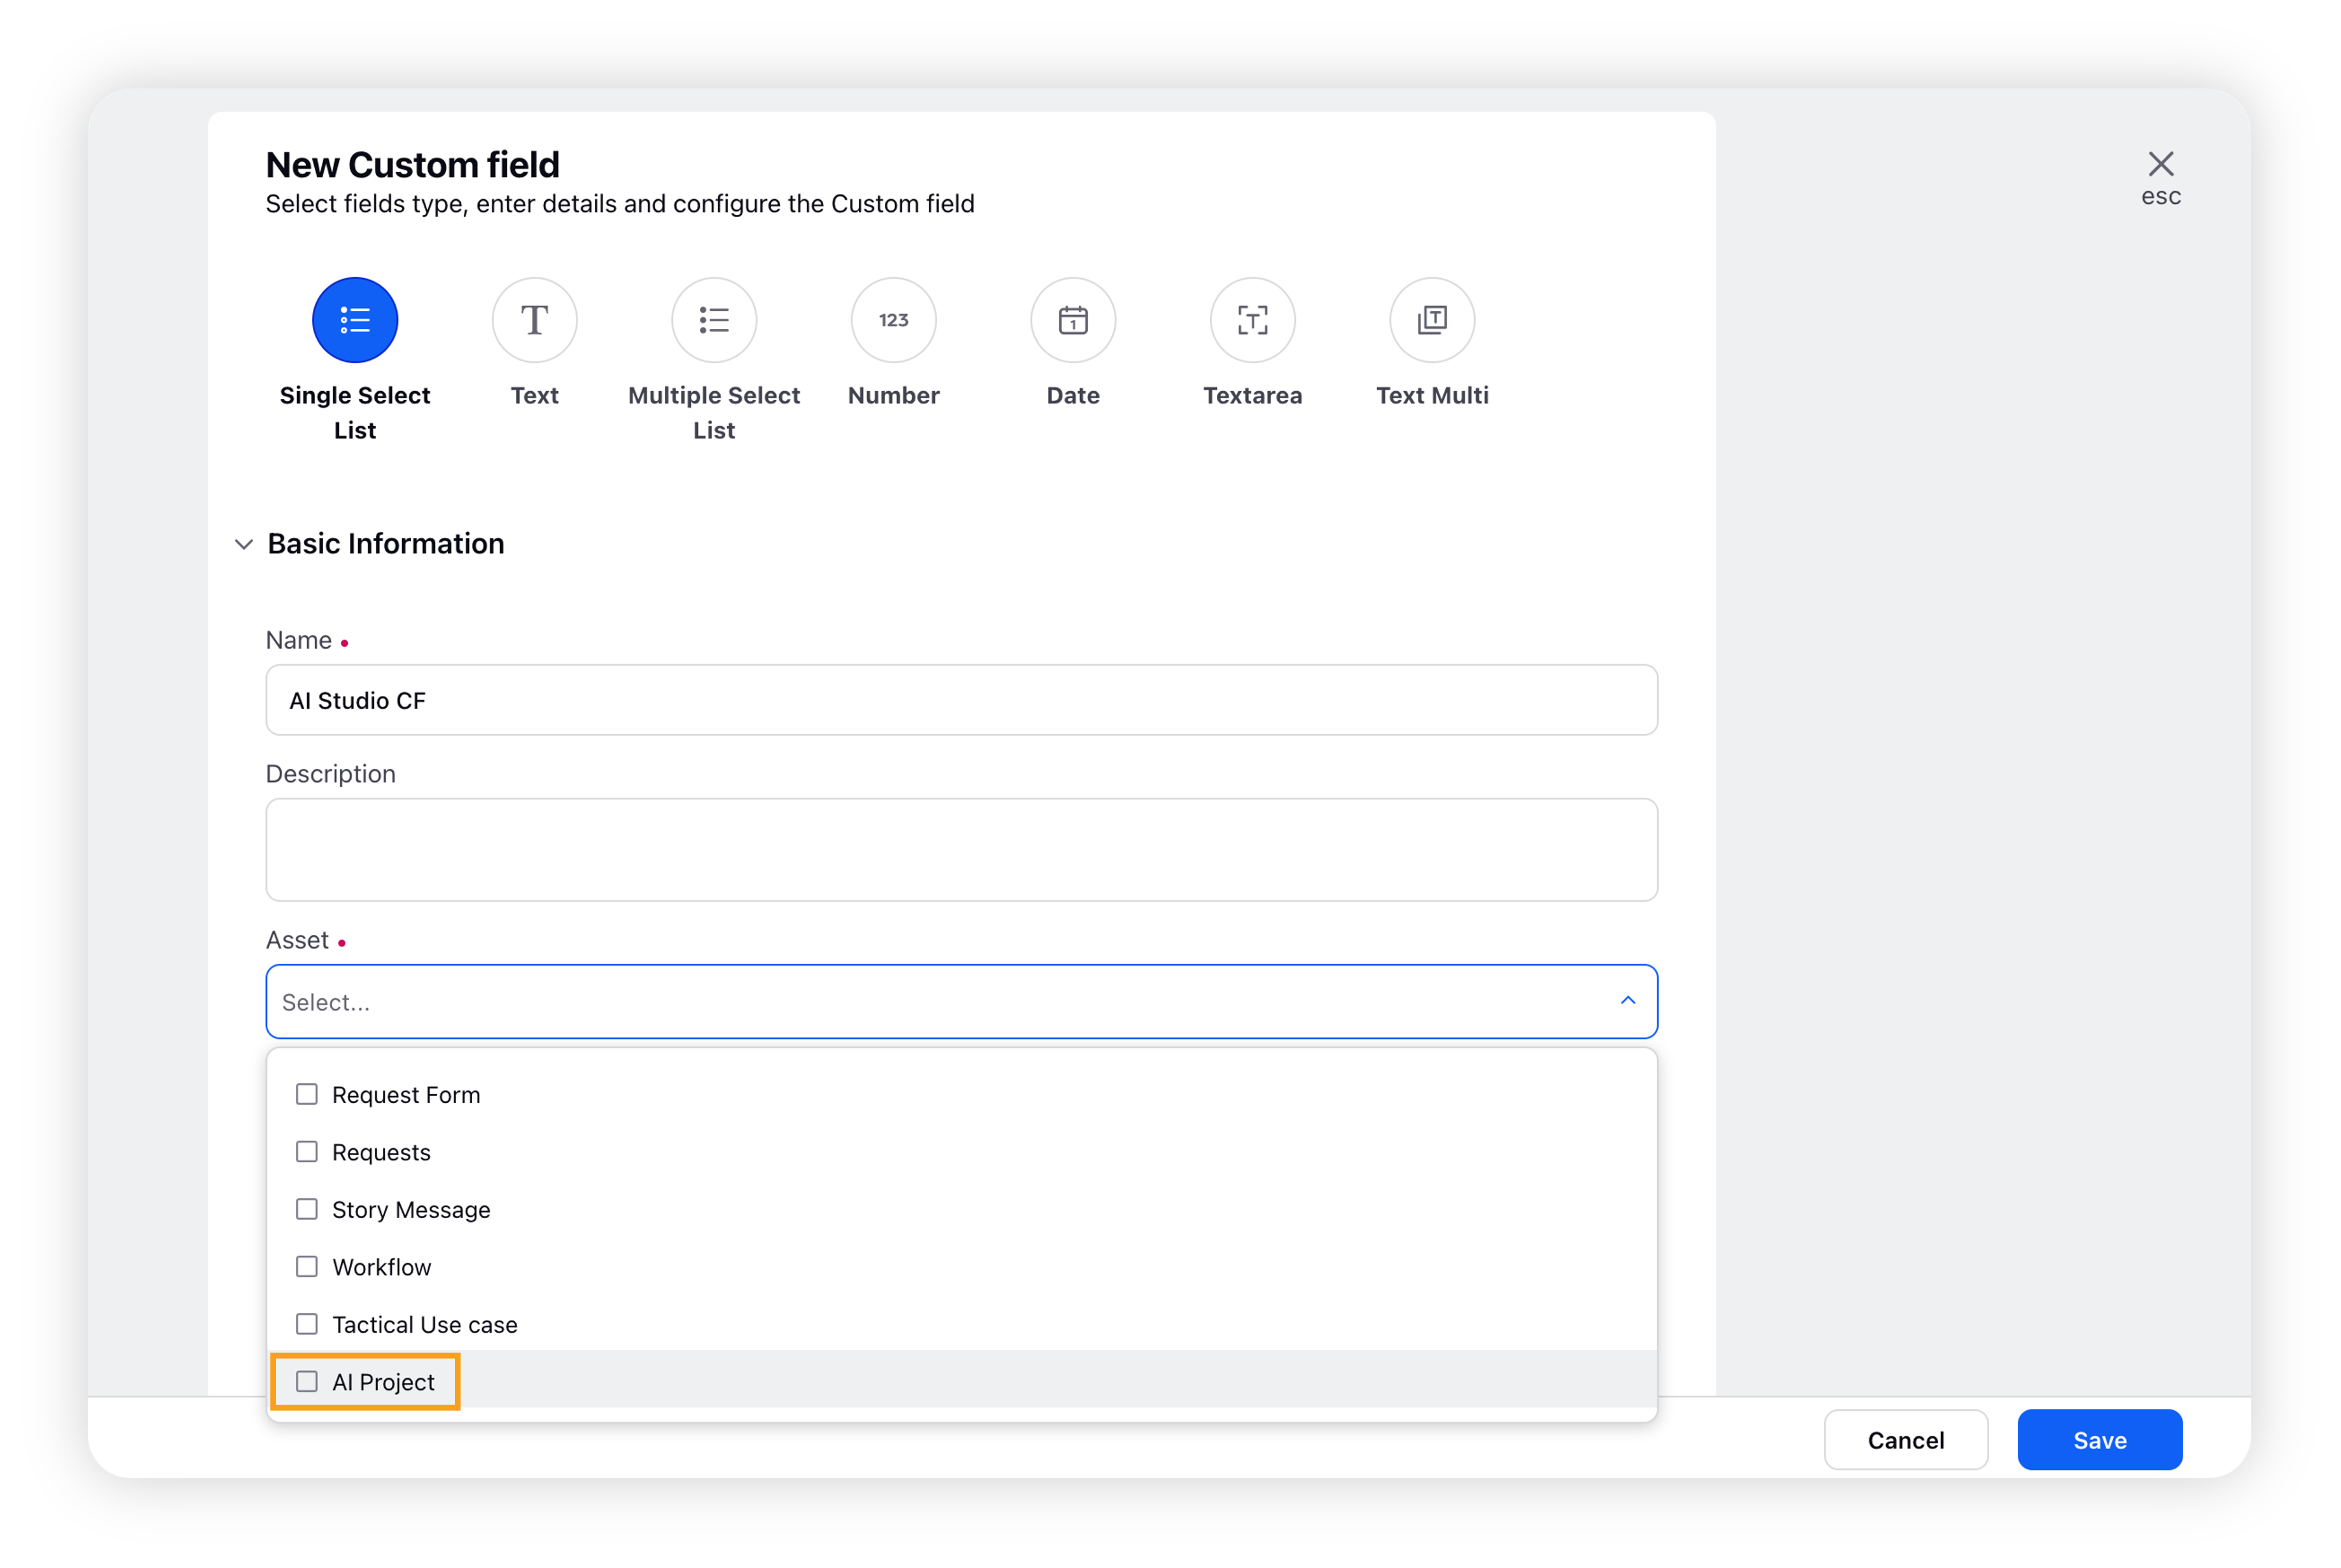Select the Single Select List field type icon

coord(355,320)
